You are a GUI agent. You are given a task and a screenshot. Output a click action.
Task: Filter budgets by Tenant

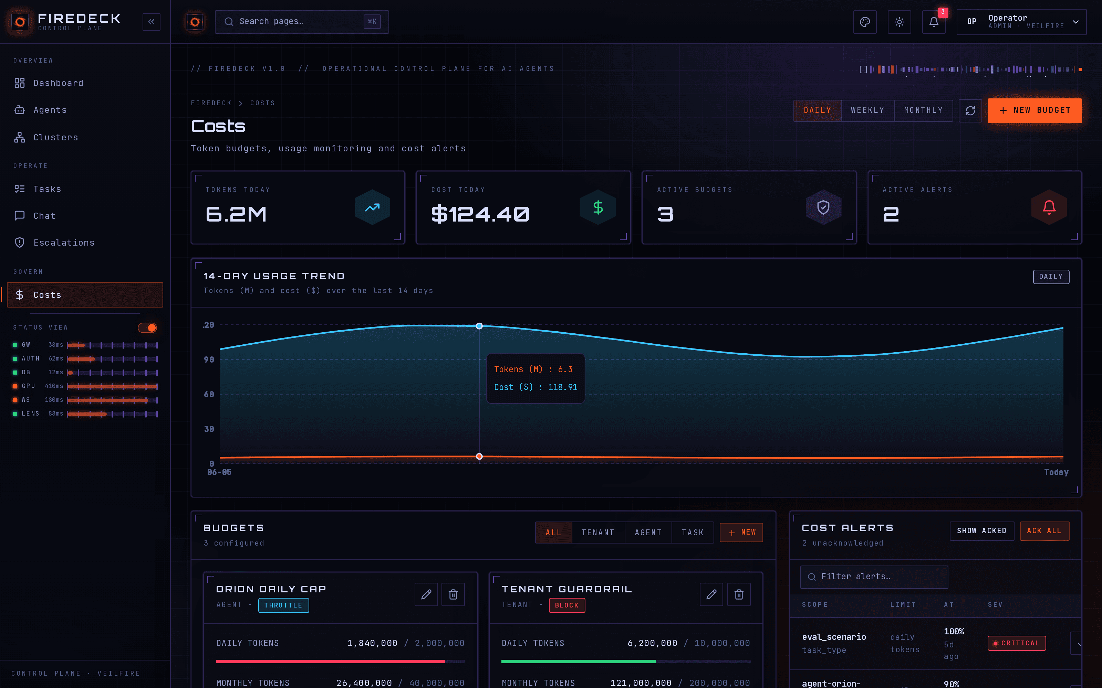598,533
